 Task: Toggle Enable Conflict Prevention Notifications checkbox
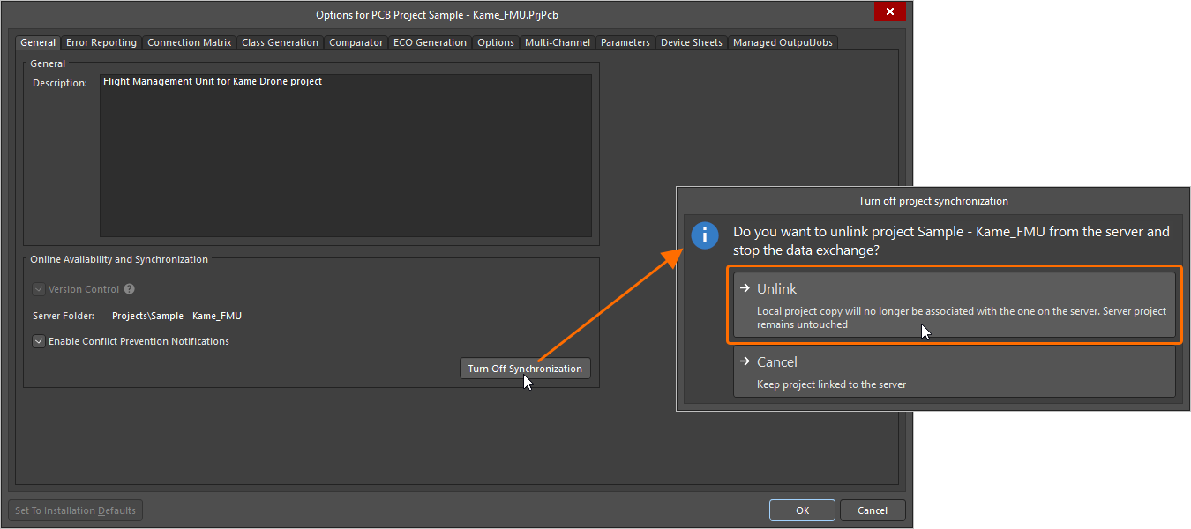click(39, 341)
